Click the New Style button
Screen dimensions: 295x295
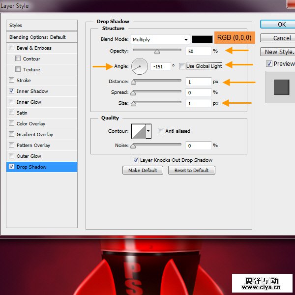(x=278, y=52)
